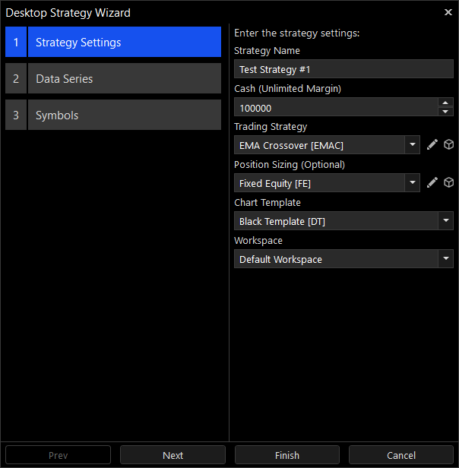Cancel the strategy wizard
459x468 pixels.
tap(401, 455)
